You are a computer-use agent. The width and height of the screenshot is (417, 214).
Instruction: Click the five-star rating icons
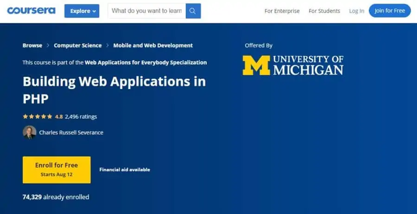[38, 116]
